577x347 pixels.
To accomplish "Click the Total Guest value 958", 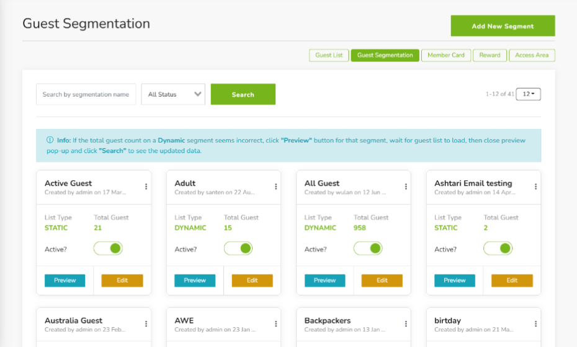I will 359,228.
